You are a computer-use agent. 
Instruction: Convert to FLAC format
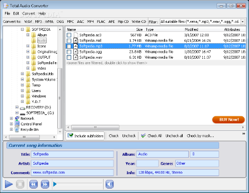(x=101, y=22)
